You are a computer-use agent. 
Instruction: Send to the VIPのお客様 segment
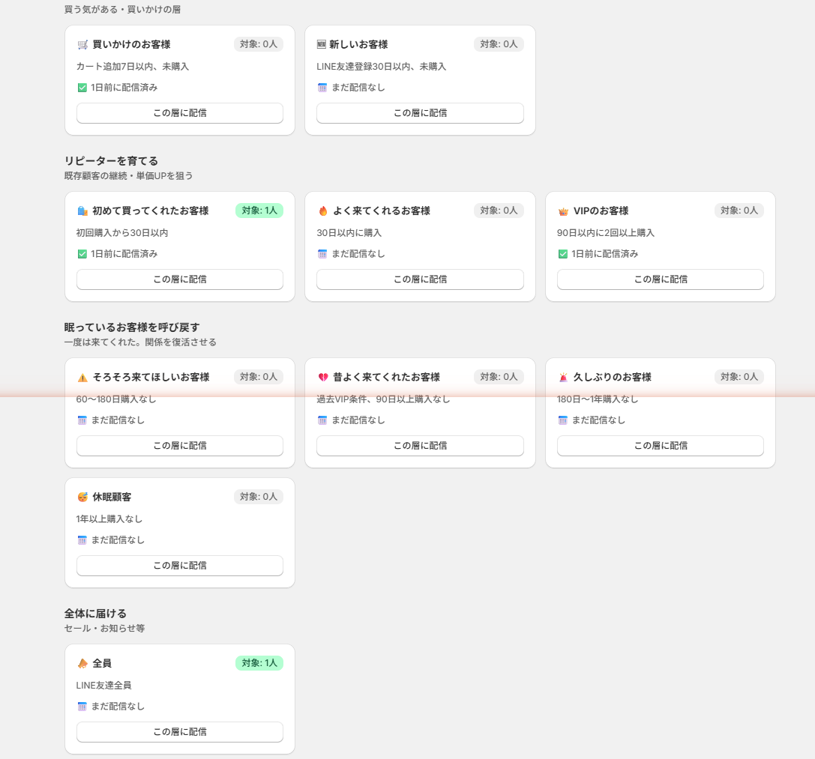(660, 279)
